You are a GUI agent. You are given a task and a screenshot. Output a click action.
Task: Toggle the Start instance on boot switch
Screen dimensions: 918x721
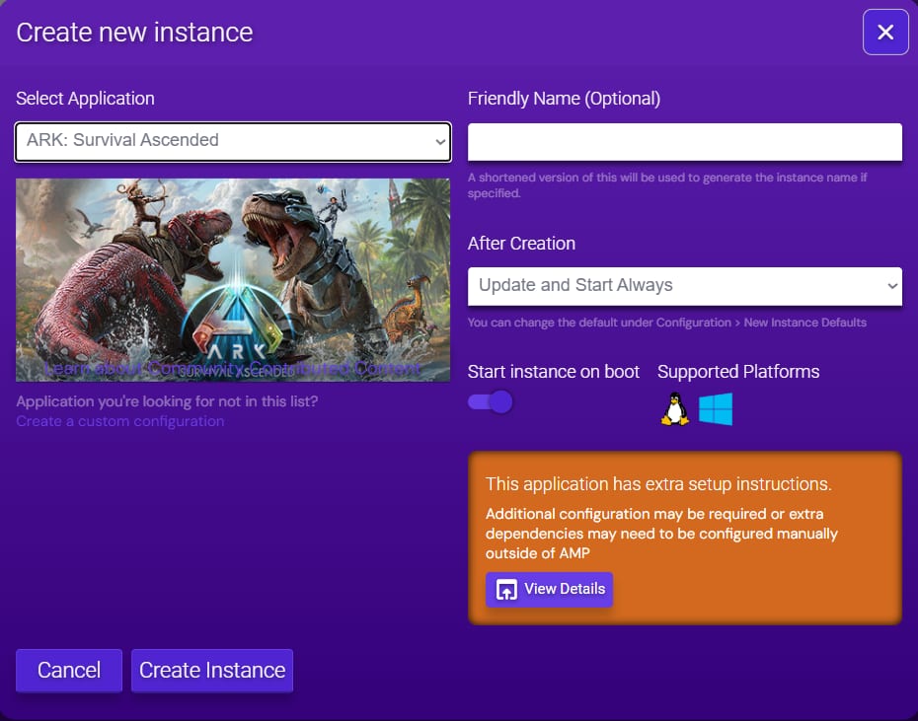[x=491, y=401]
